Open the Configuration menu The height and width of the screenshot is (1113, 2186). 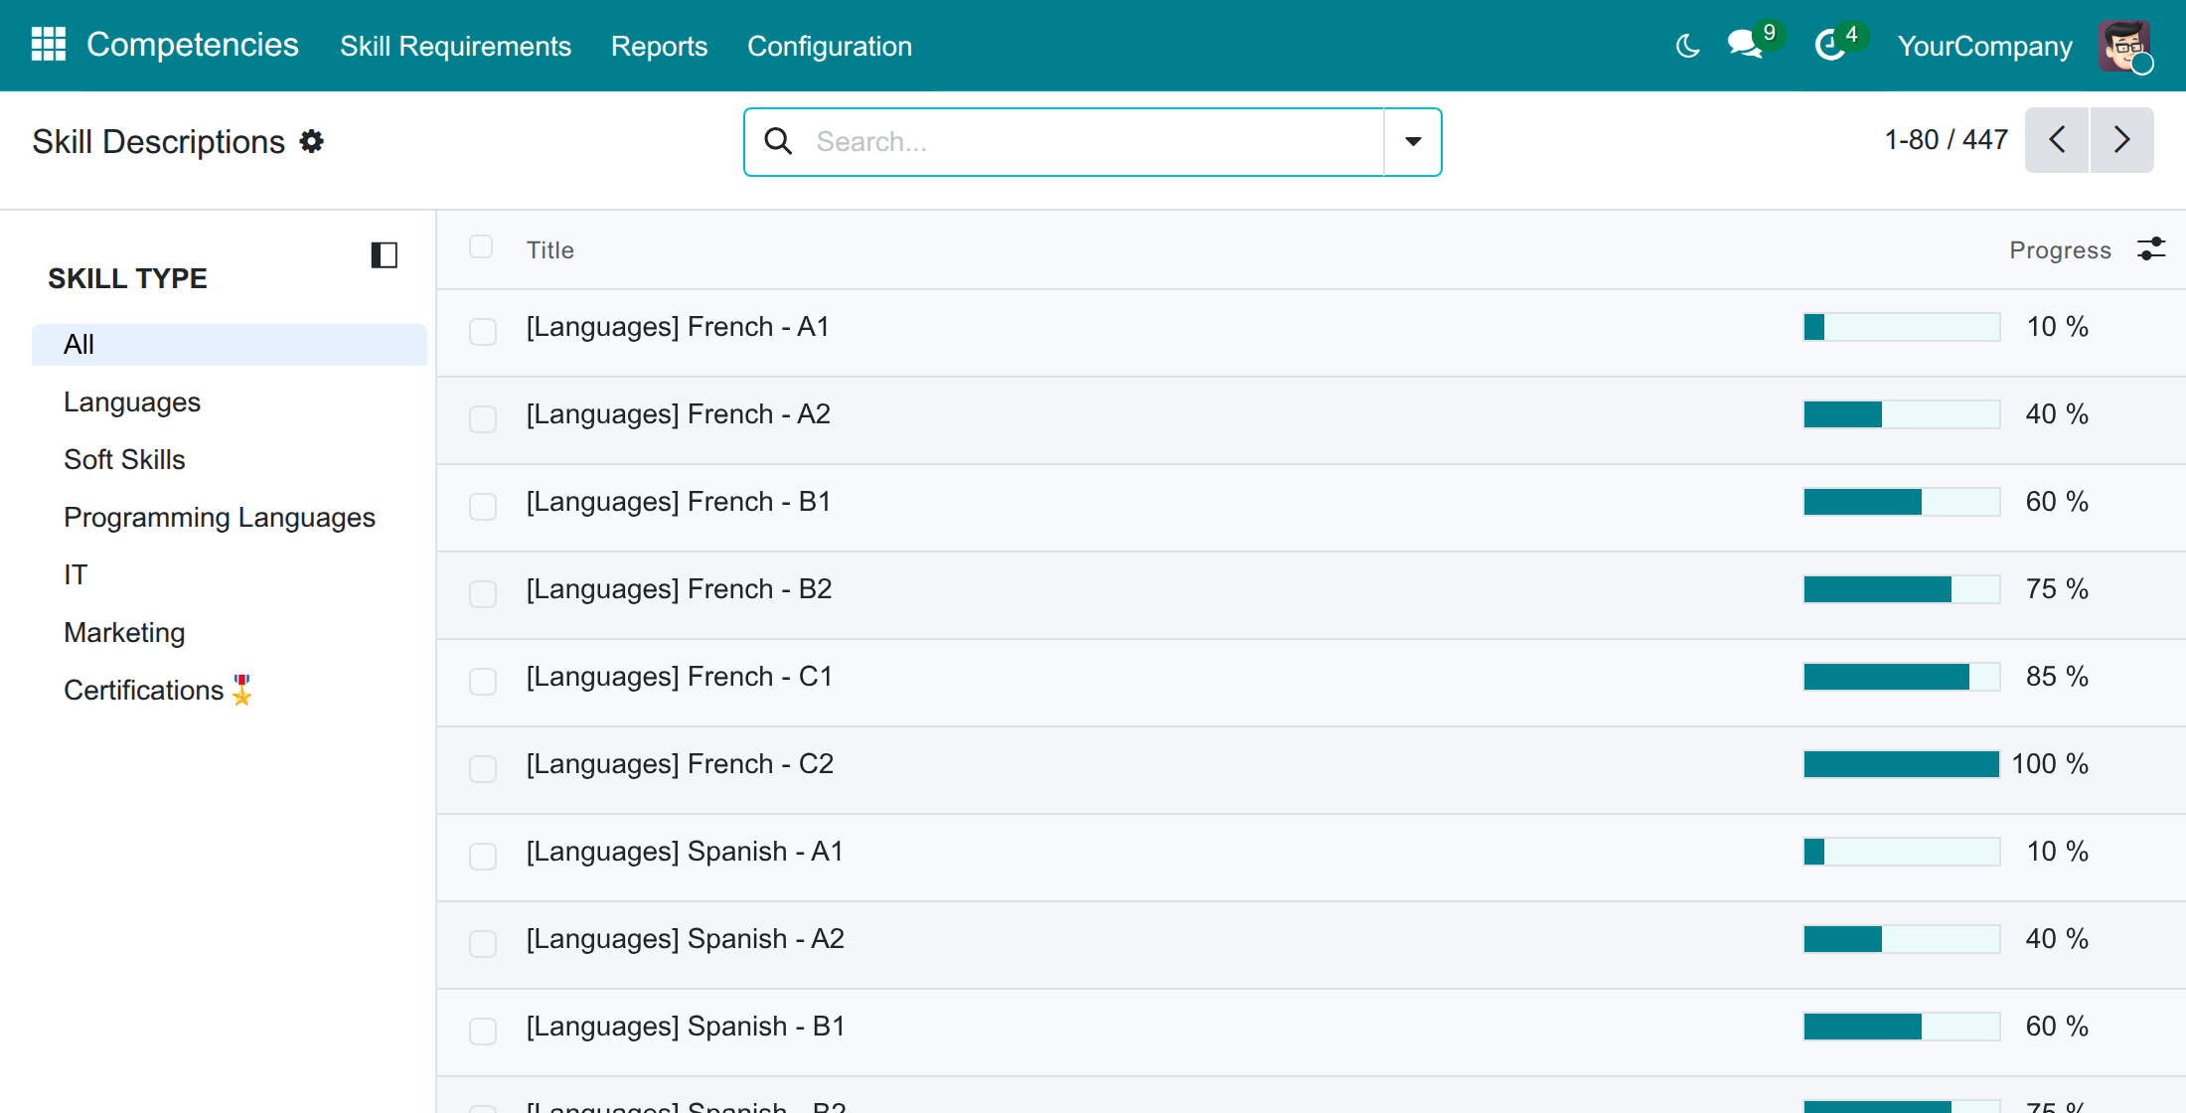click(830, 46)
